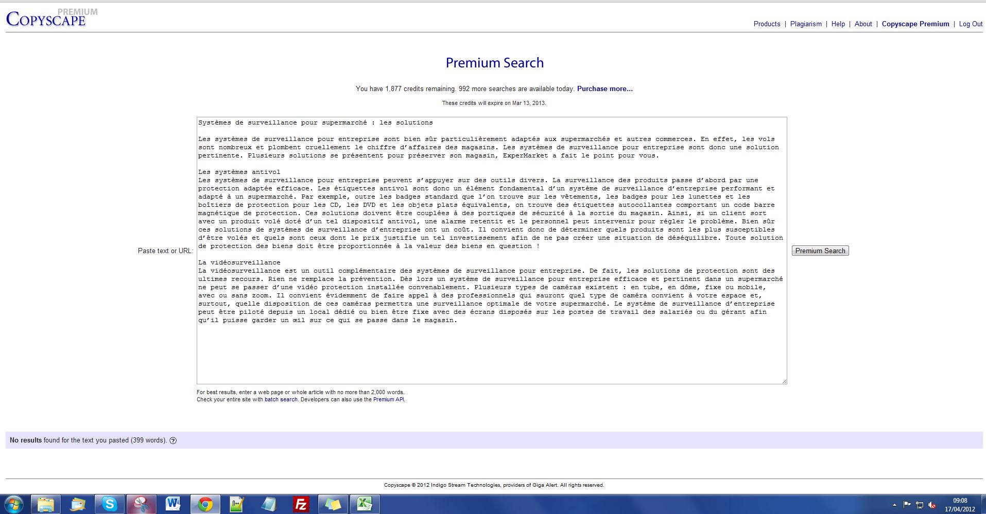Screen dimensions: 986x514
Task: Open the About page in navigation
Action: (863, 24)
